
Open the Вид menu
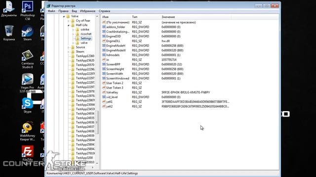pos(74,11)
